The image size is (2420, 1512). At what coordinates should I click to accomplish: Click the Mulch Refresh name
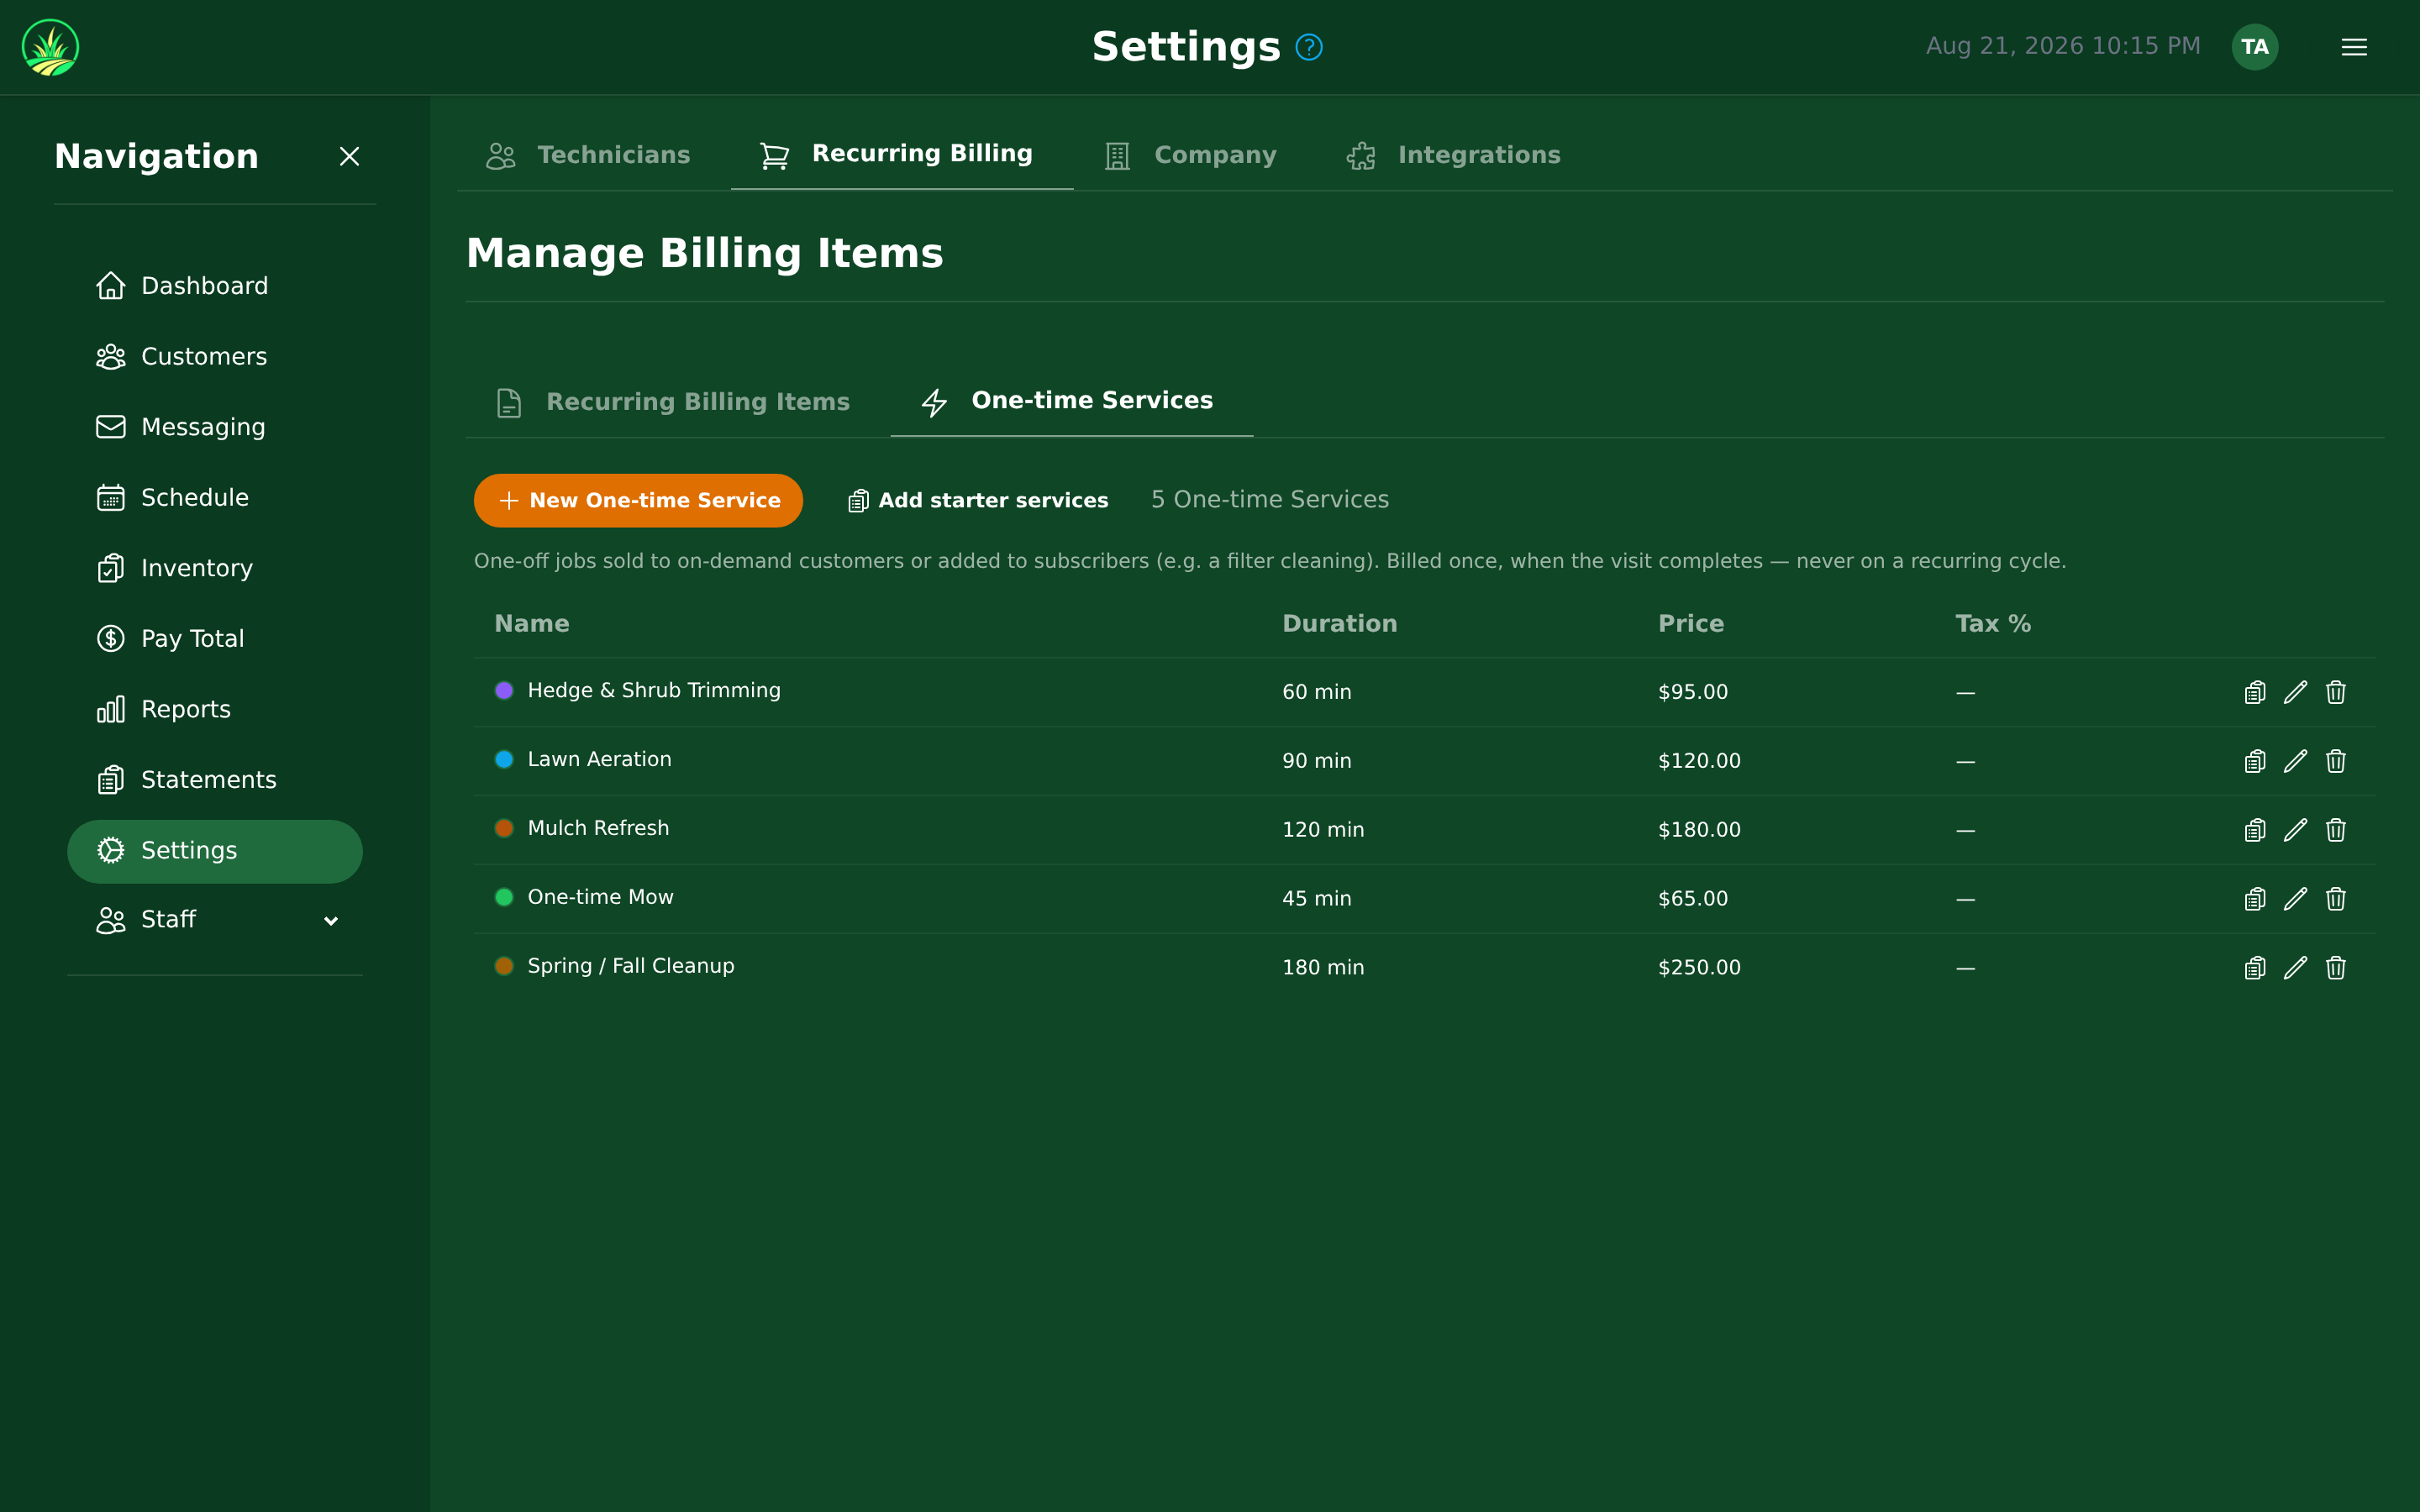coord(598,828)
